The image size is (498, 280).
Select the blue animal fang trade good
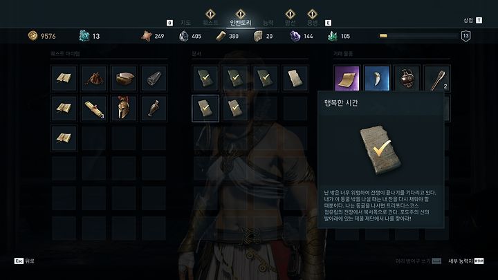click(377, 78)
